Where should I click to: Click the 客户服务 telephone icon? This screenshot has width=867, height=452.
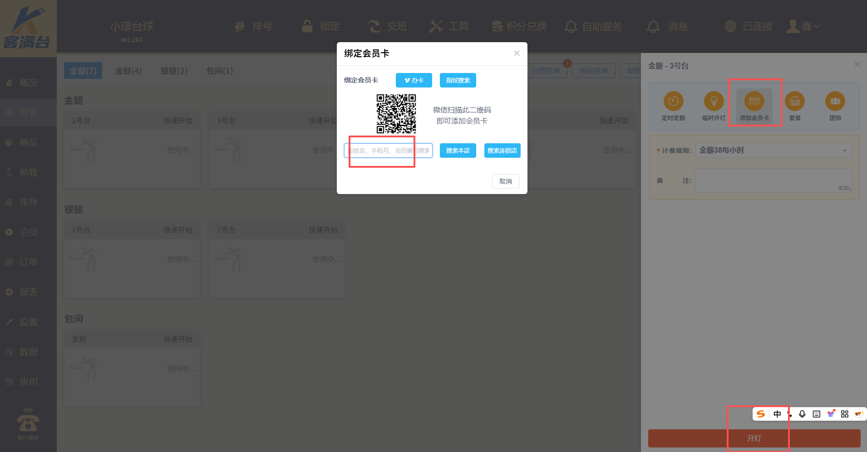(x=28, y=421)
